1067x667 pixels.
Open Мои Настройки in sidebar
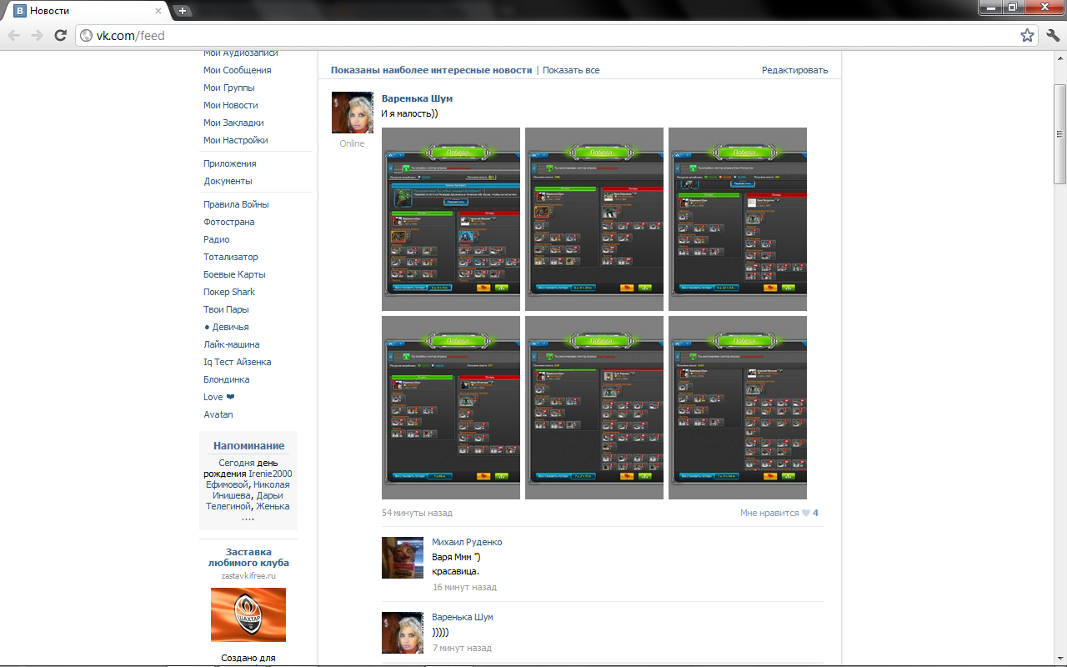tap(236, 140)
